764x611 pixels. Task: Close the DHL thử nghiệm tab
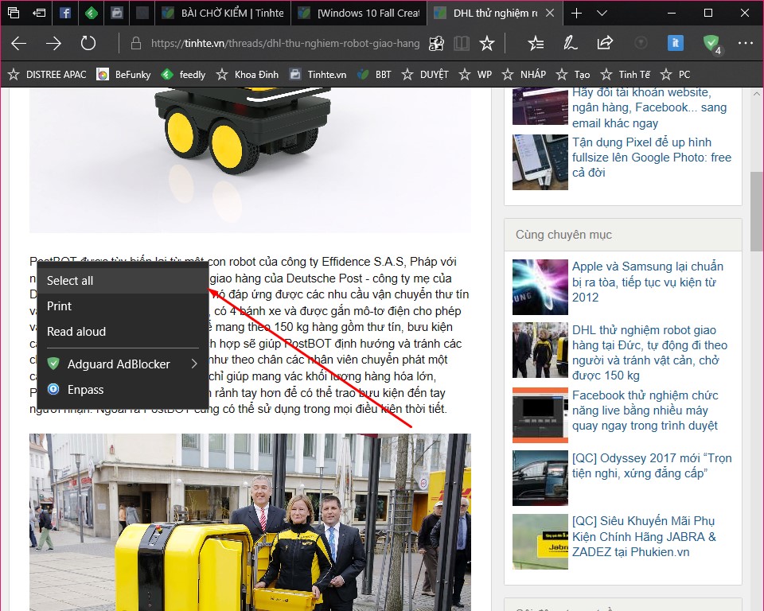tap(550, 14)
